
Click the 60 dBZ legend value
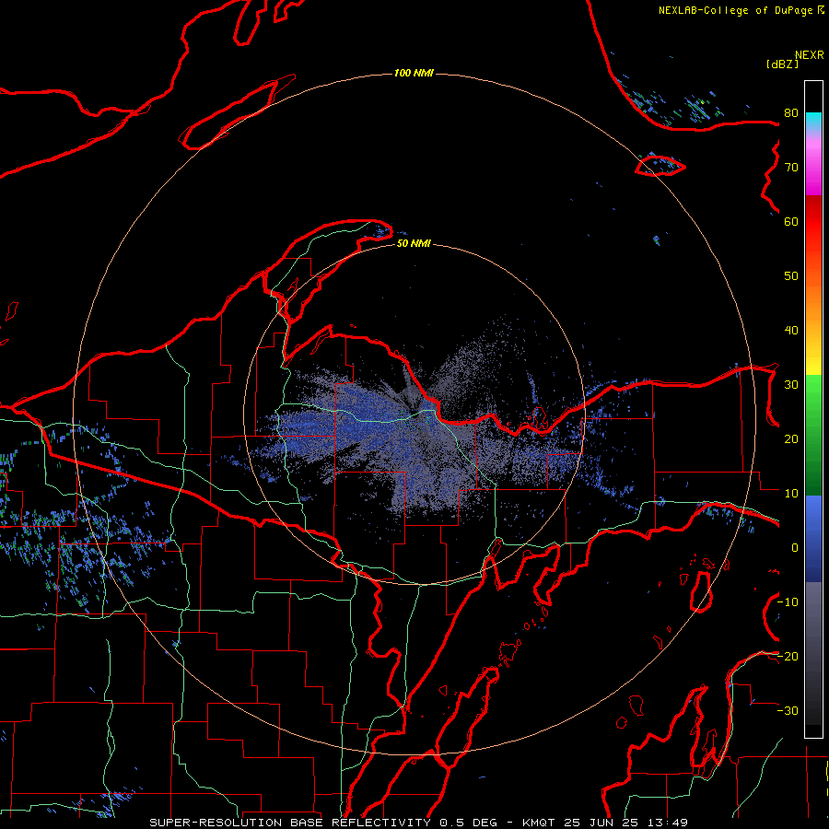[791, 221]
